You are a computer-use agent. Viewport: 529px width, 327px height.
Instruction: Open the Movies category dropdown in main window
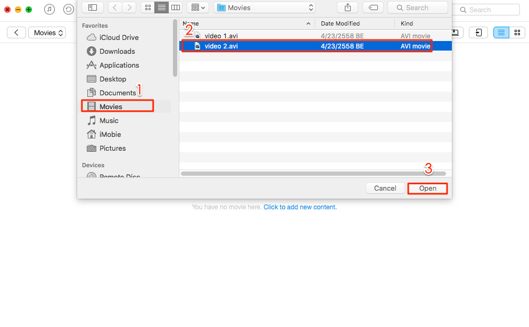[47, 32]
